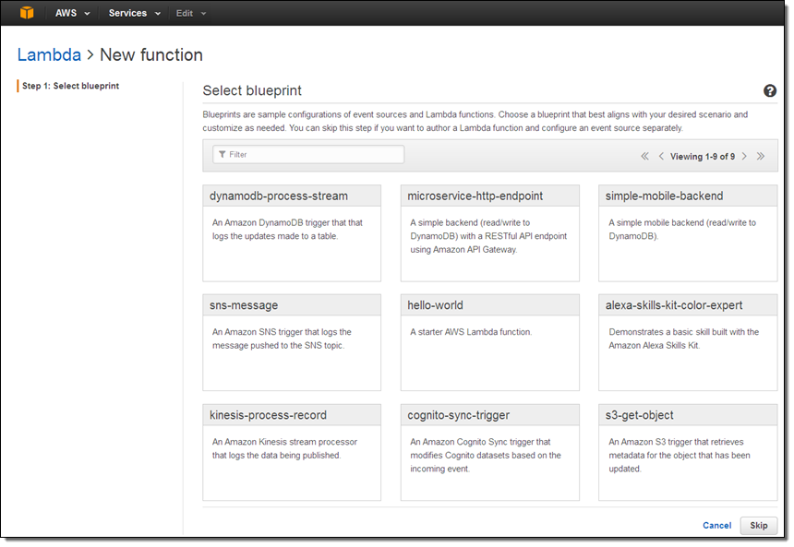Go to previous page of blueprints
Image resolution: width=794 pixels, height=547 pixels.
661,156
